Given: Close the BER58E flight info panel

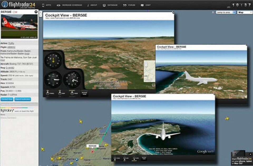Looking at the screenshot, I should (x=36, y=12).
